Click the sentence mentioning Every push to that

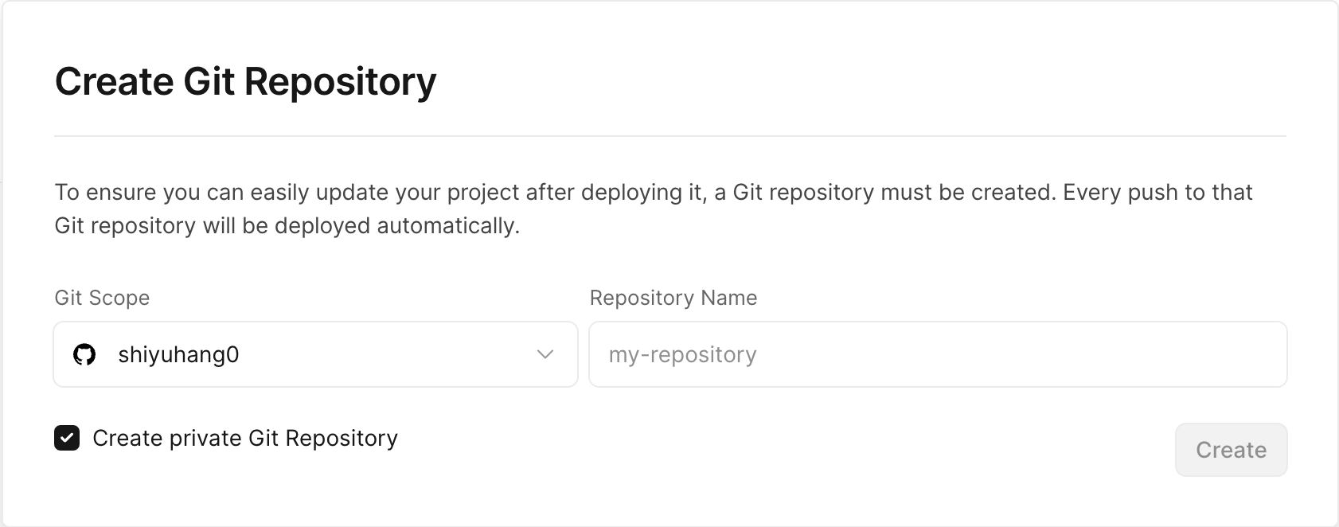tap(1158, 192)
